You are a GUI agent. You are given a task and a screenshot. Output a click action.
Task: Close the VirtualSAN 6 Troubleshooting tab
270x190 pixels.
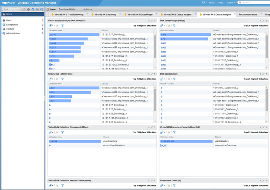pos(87,13)
